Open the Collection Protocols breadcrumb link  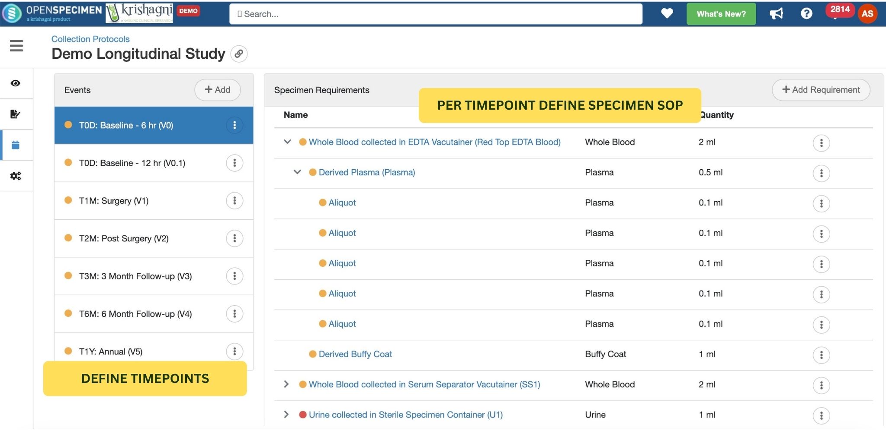[x=90, y=39]
